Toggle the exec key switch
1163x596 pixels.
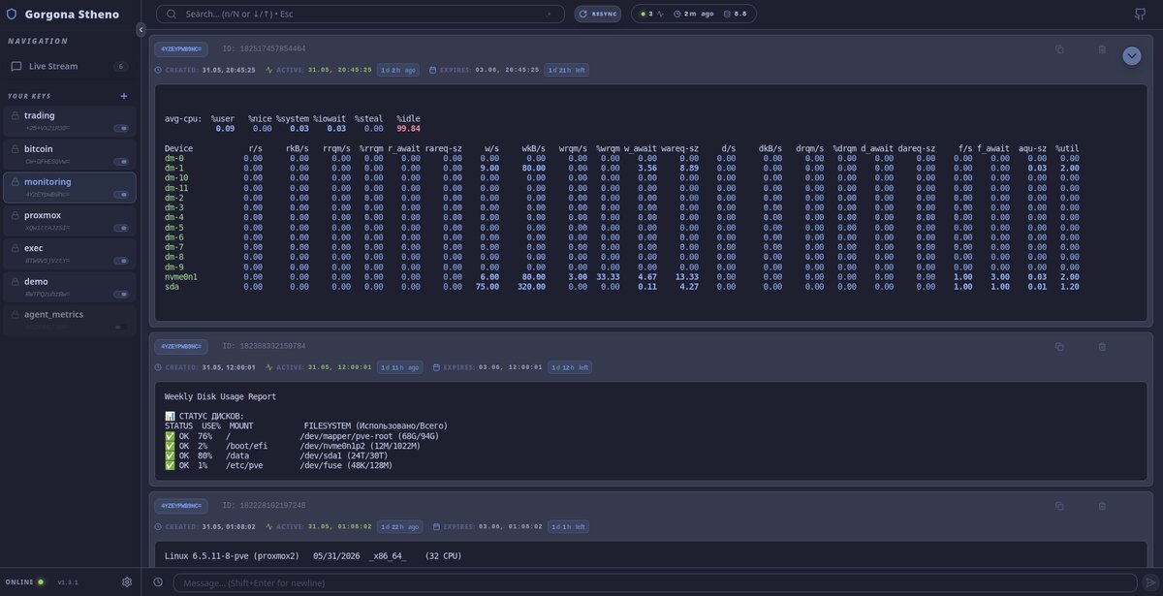coord(121,261)
